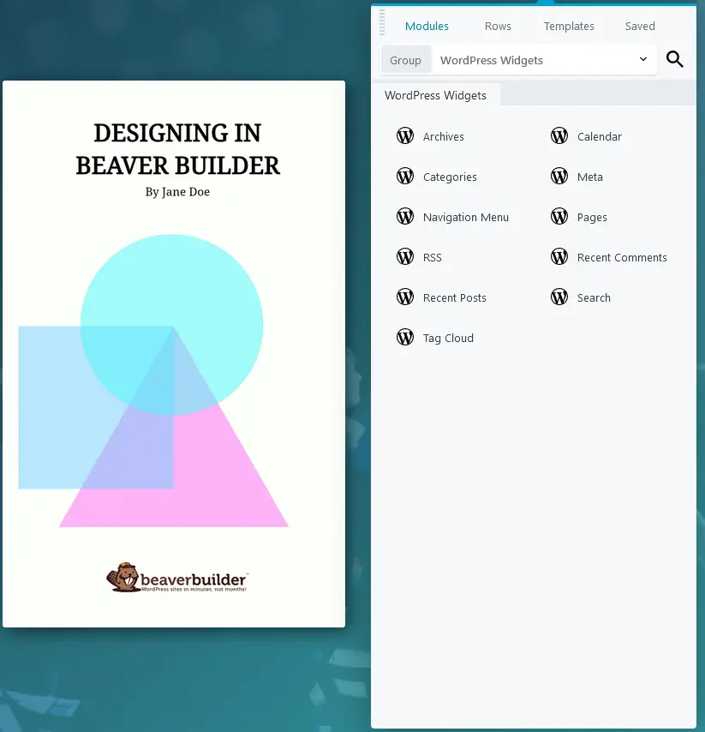
Task: Select the Categories label text
Action: point(450,177)
